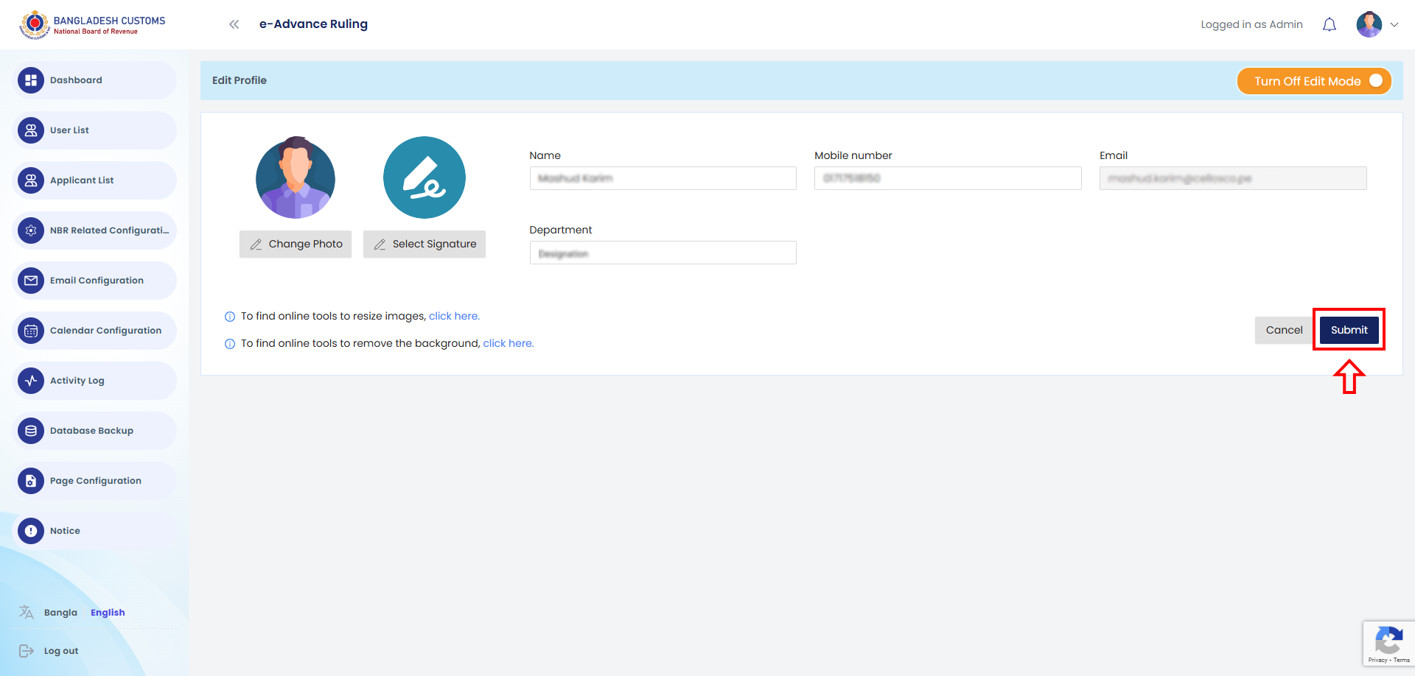Click the reCAPTCHA badge

pos(1388,644)
